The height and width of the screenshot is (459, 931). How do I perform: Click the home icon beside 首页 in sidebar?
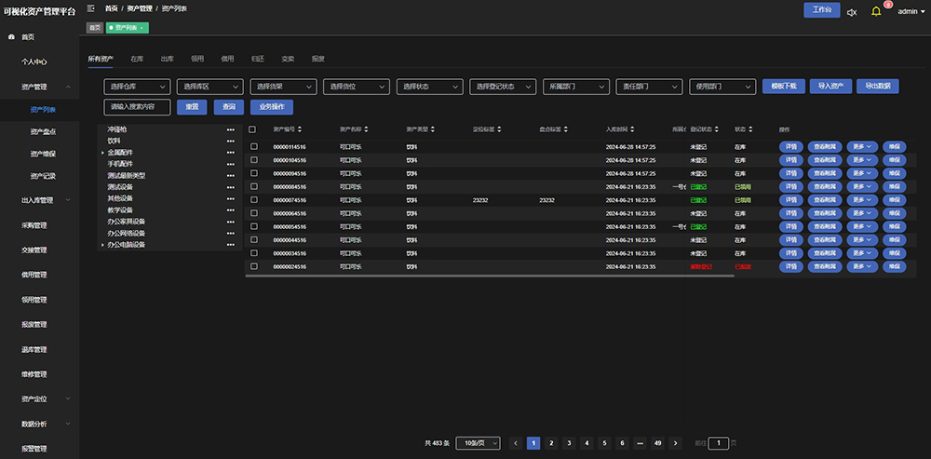tap(11, 36)
